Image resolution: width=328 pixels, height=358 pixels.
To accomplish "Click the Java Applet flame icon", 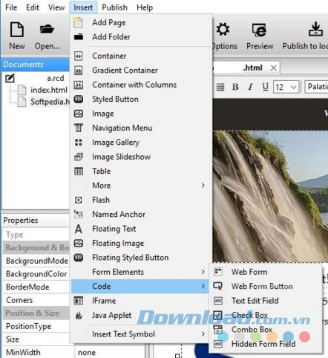I will point(79,315).
